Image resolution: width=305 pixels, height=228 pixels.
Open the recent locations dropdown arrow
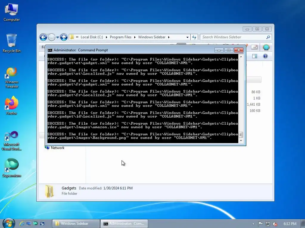point(57,37)
